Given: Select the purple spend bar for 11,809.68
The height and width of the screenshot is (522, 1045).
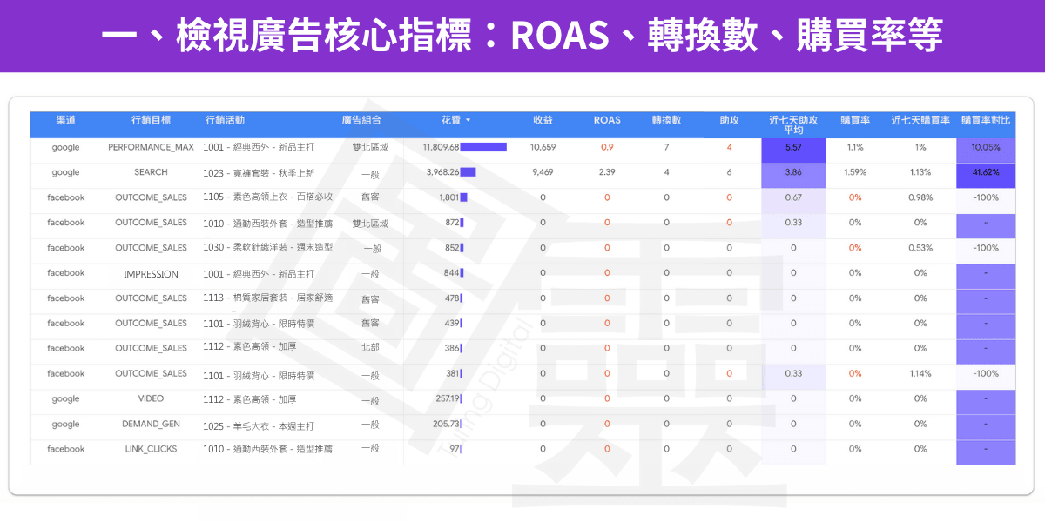Looking at the screenshot, I should (483, 147).
